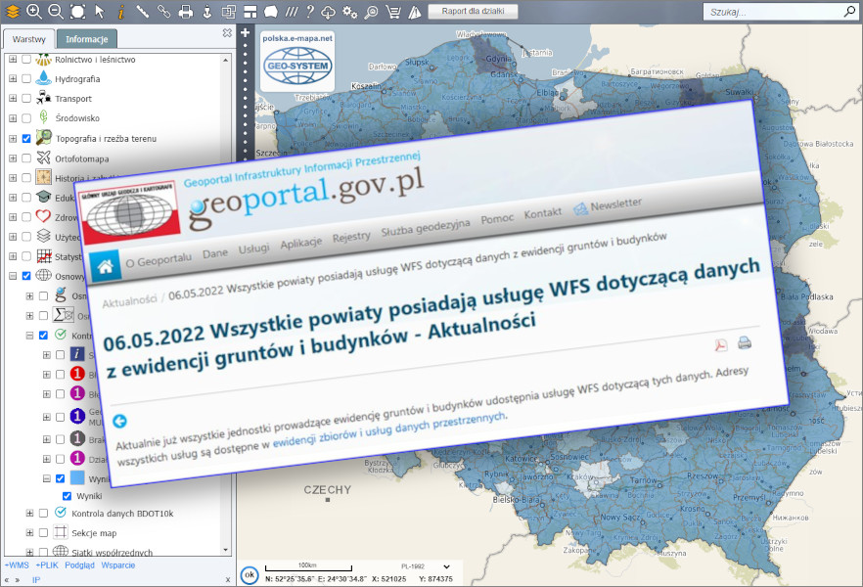Click the plus icon above map slider
Viewport: 863px width, 587px height.
pos(246,33)
